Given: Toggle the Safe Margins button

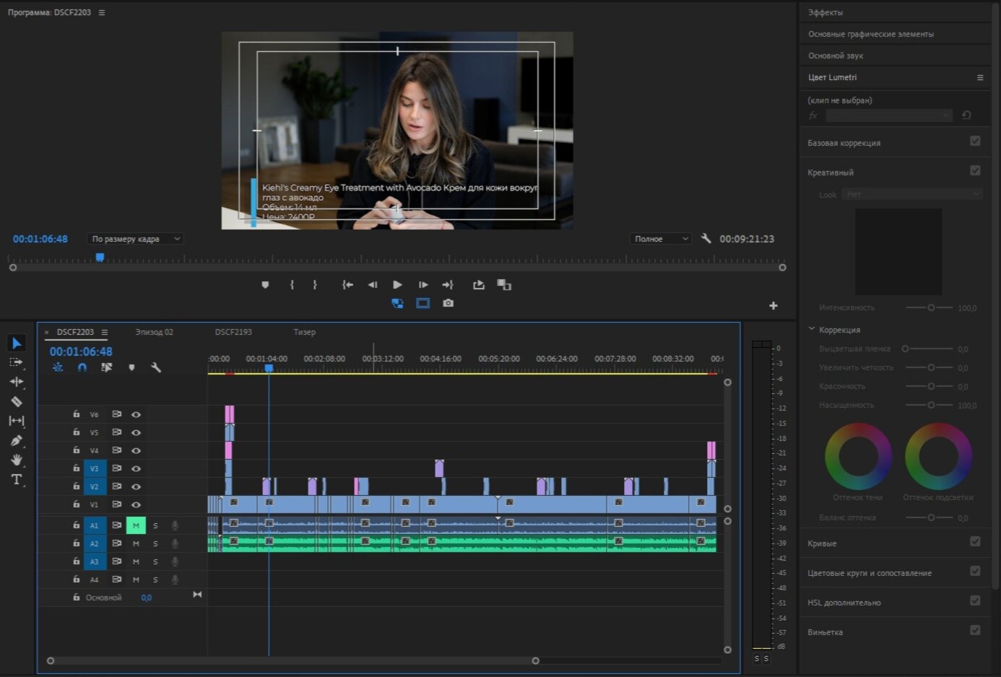Looking at the screenshot, I should click(423, 303).
